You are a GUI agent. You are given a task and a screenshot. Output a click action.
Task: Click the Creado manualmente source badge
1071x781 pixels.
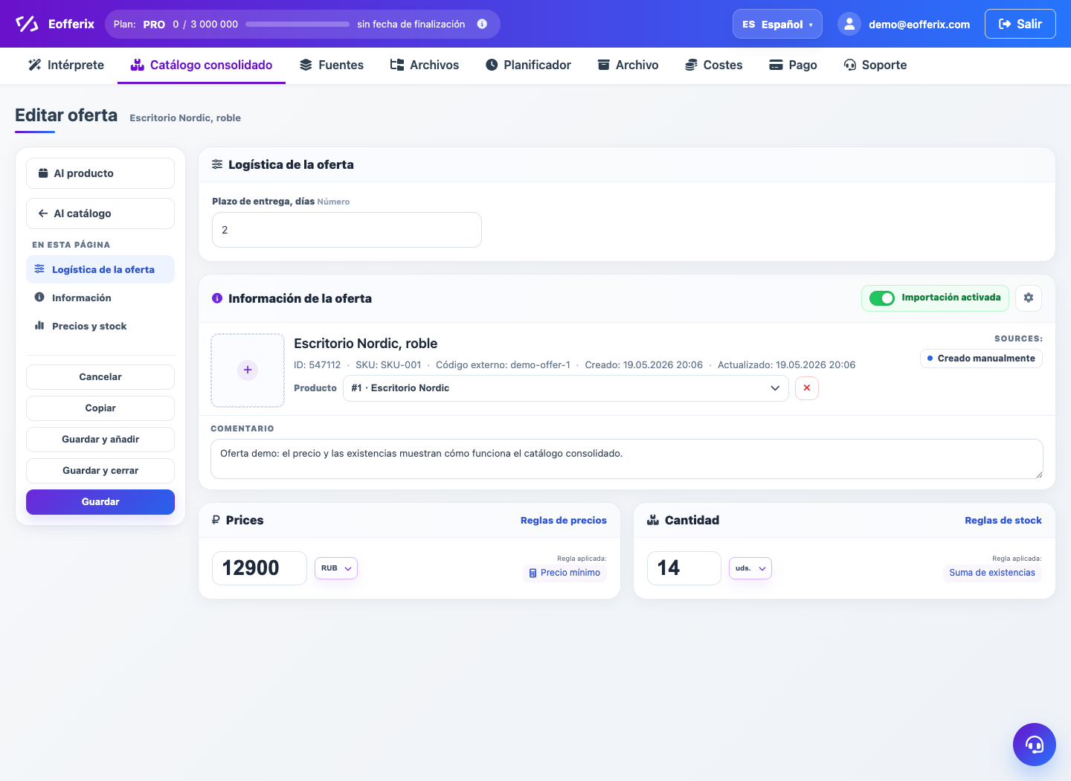click(x=981, y=359)
